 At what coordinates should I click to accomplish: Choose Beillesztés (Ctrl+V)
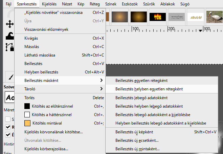click(60, 64)
